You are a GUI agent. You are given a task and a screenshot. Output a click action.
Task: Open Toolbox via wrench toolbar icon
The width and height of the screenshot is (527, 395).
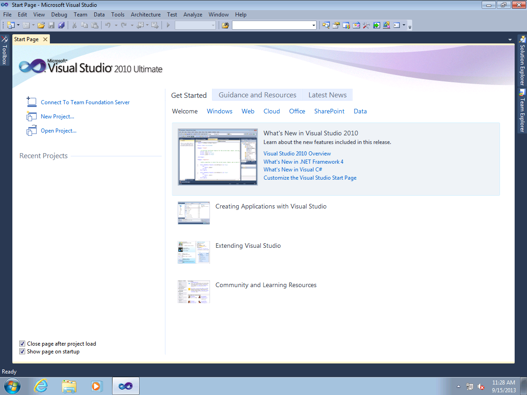[x=366, y=25]
